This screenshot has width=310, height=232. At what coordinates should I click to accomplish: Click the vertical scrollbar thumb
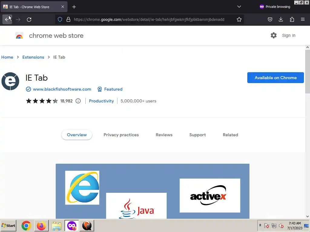(x=308, y=71)
